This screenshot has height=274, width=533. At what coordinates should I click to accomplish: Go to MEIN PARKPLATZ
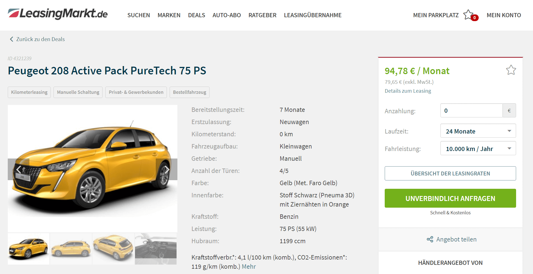436,15
